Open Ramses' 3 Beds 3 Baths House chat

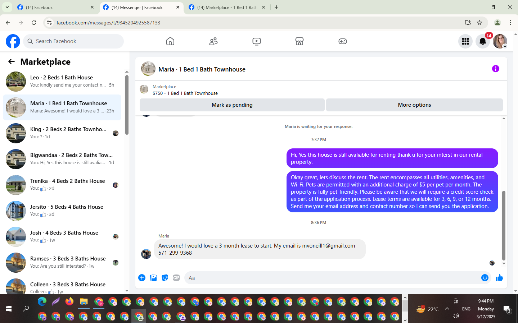pos(62,263)
